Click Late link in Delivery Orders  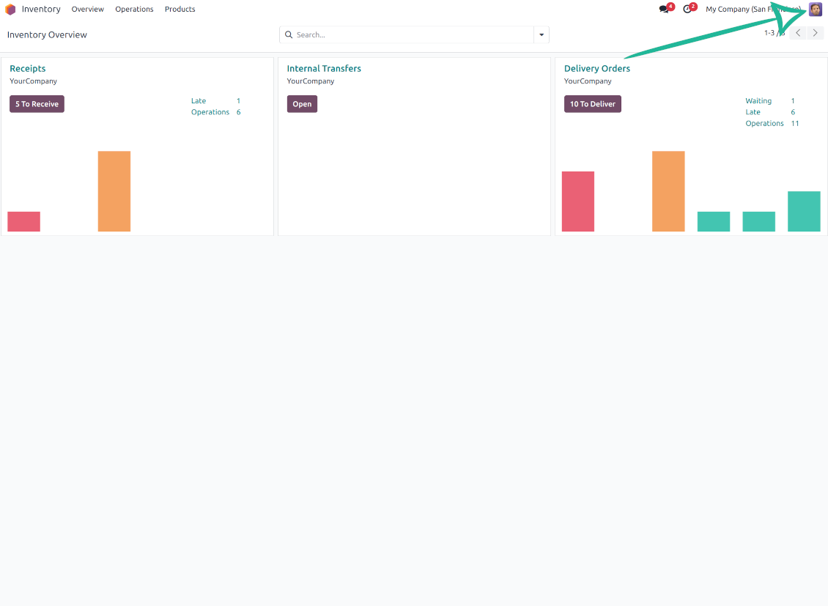point(753,112)
